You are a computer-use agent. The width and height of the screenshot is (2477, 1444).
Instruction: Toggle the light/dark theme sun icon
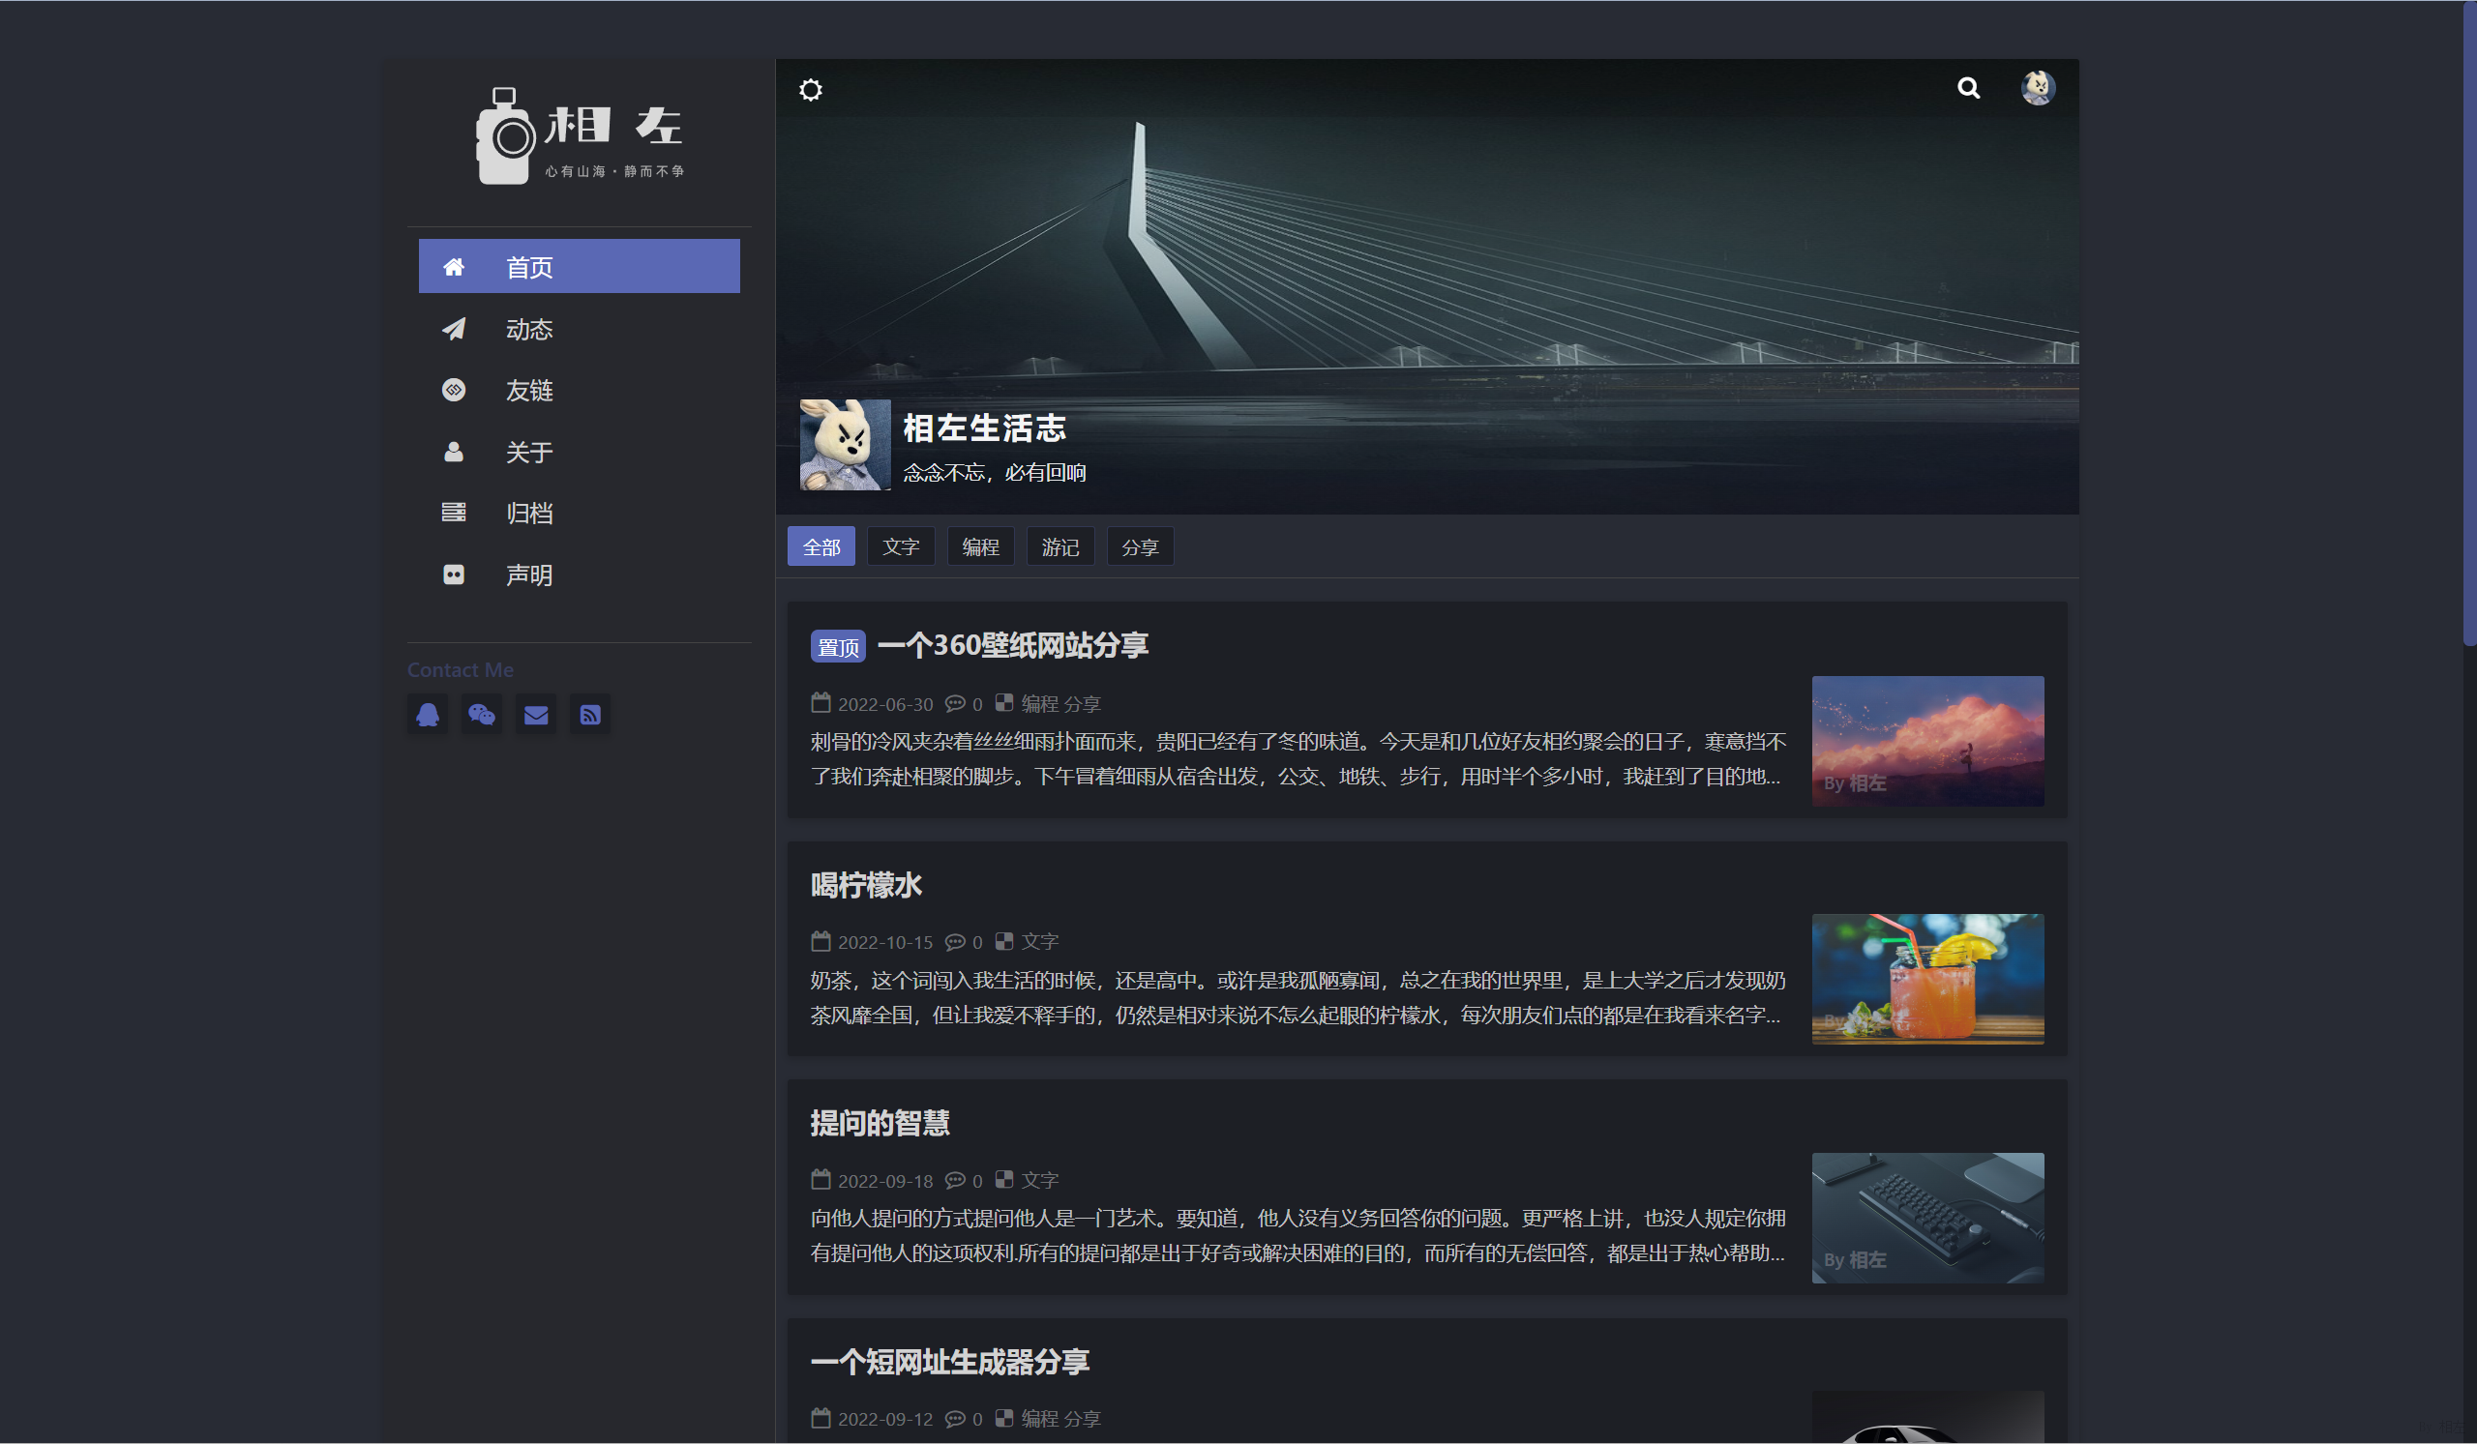tap(810, 90)
